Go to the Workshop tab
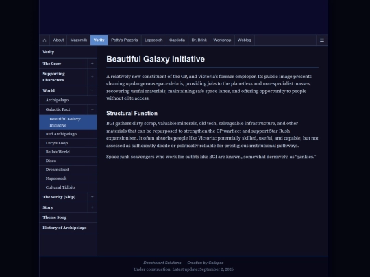The image size is (370, 277). pyautogui.click(x=222, y=40)
